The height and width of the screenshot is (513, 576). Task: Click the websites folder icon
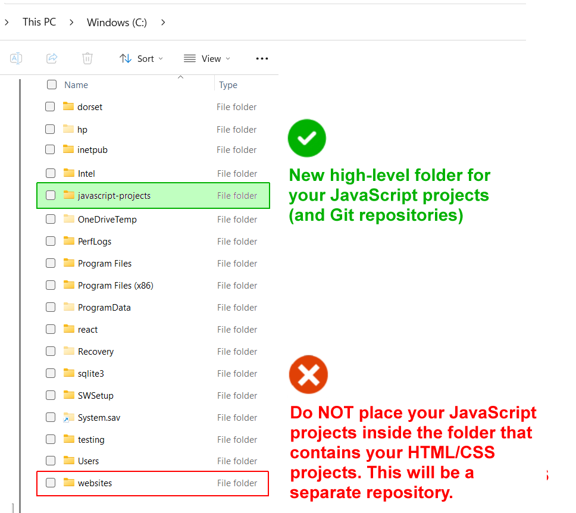pos(68,483)
